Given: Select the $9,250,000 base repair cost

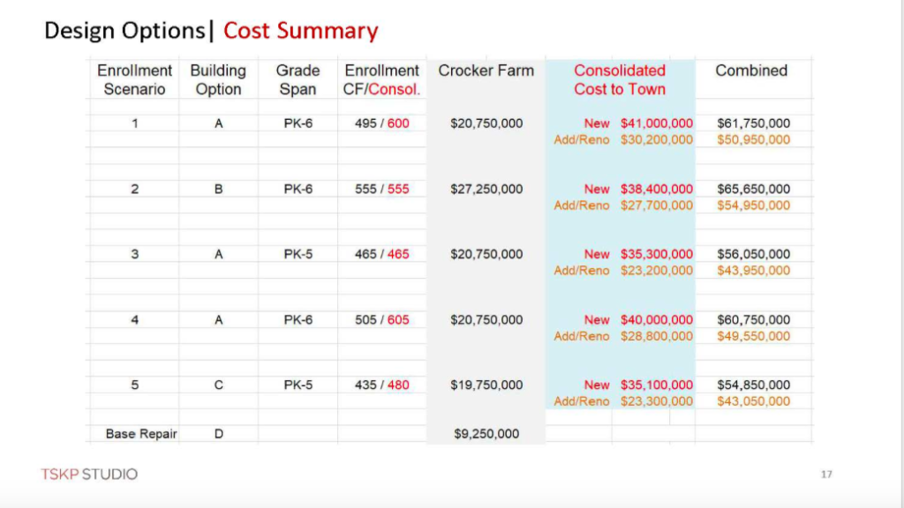Looking at the screenshot, I should point(486,434).
